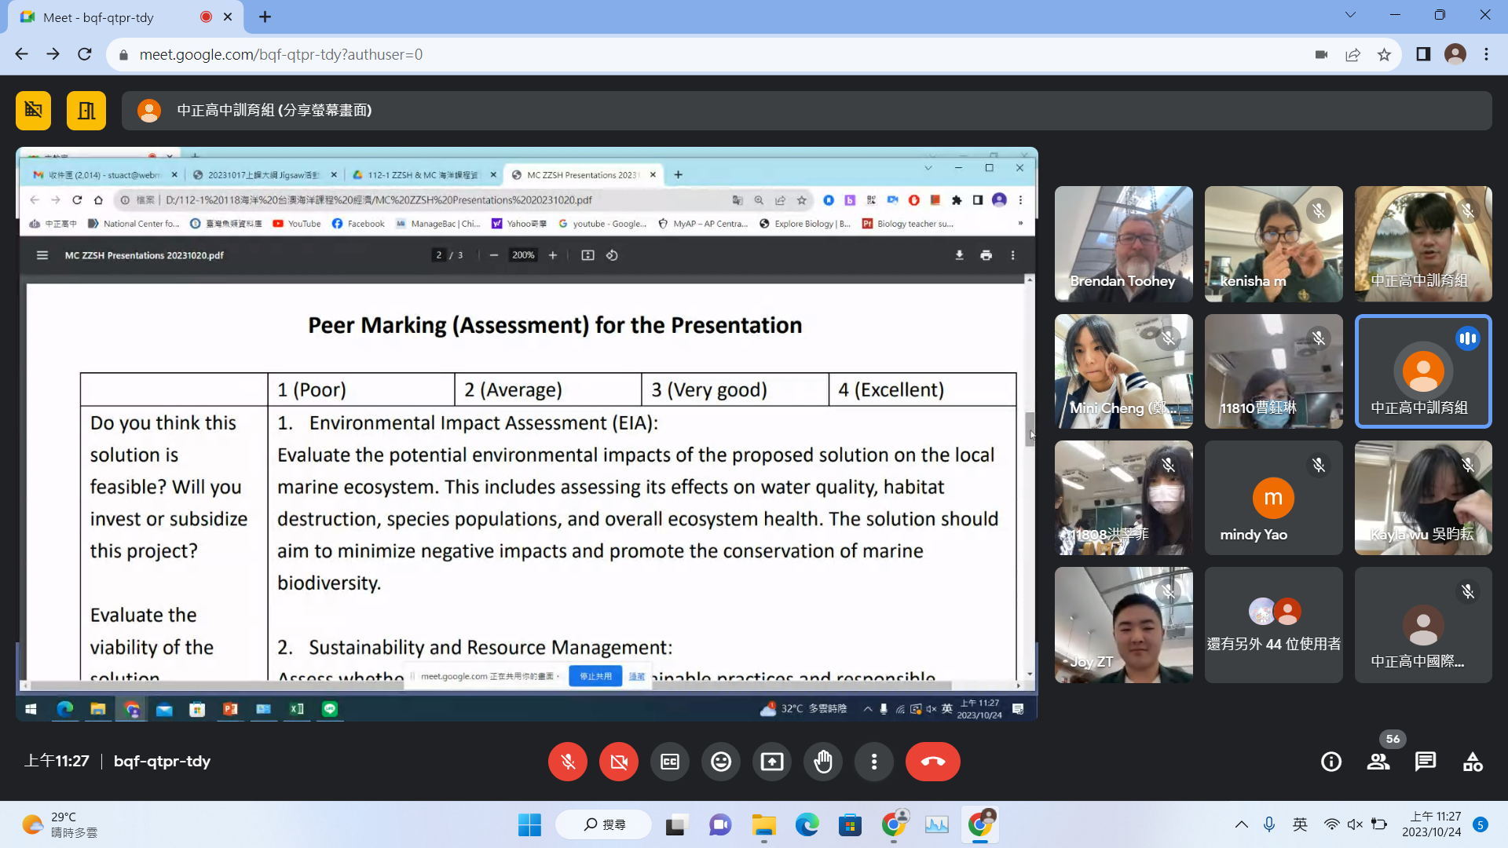Open more options three-dot menu
This screenshot has height=848, width=1508.
(874, 762)
